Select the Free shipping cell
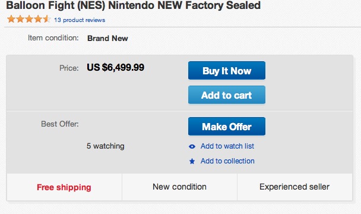The width and height of the screenshot is (361, 214). click(64, 187)
